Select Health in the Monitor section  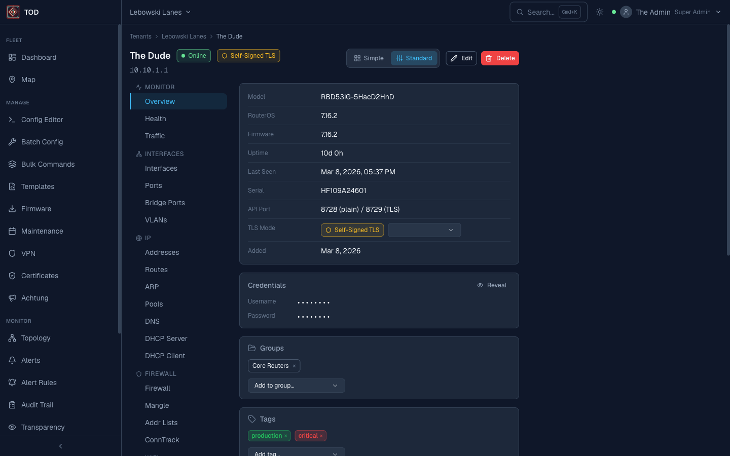(155, 119)
